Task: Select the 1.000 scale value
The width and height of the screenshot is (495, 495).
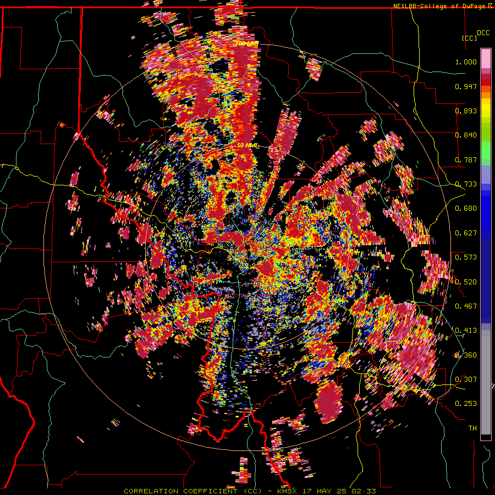Action: pos(466,62)
